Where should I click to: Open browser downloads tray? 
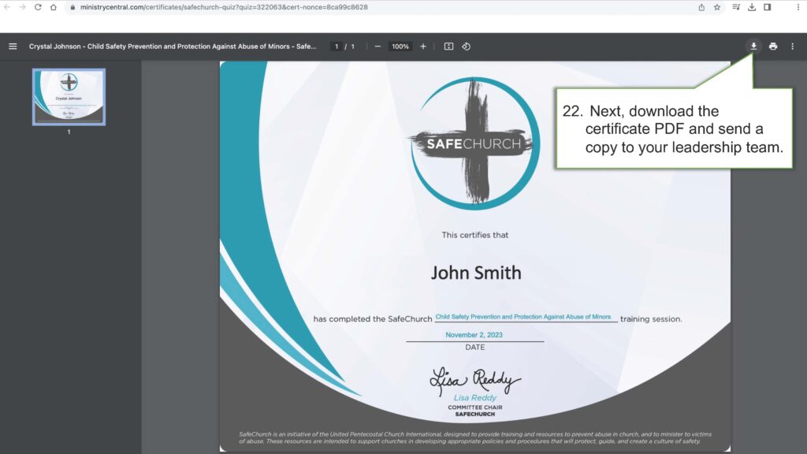tap(752, 7)
